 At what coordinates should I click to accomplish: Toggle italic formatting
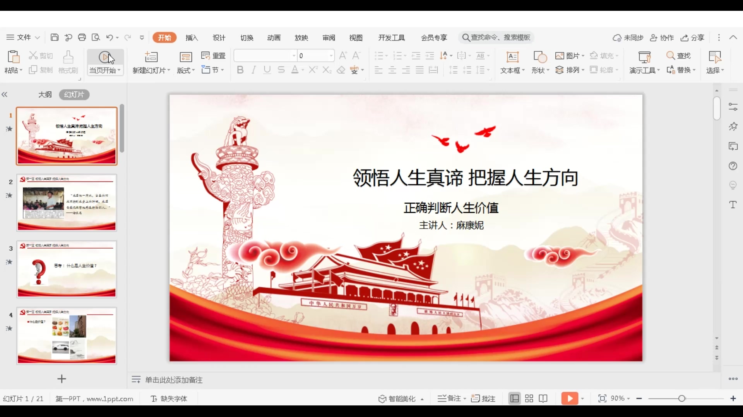coord(254,70)
